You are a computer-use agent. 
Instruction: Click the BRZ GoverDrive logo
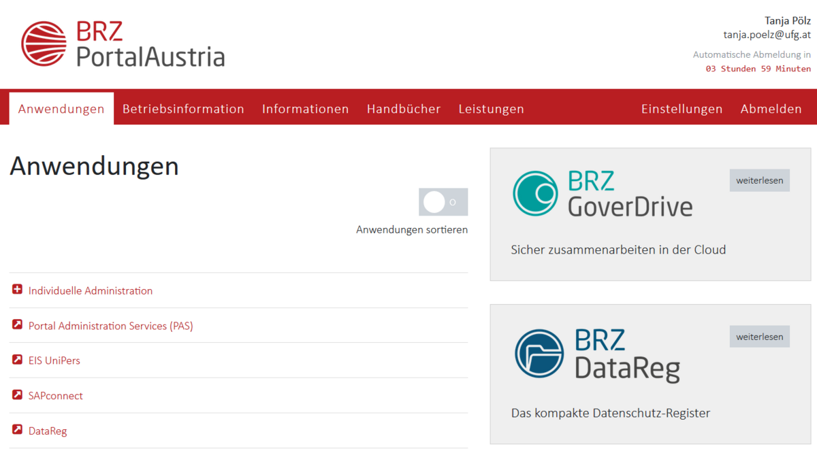click(x=603, y=194)
